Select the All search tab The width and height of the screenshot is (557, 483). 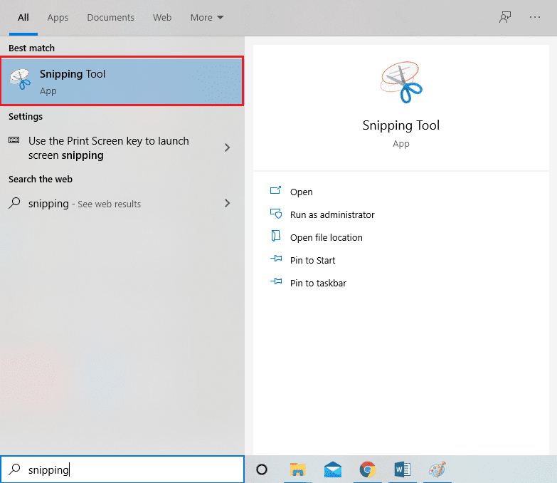23,17
